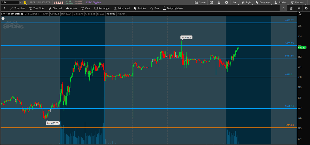Open the flask quick-study icon

(219, 2)
